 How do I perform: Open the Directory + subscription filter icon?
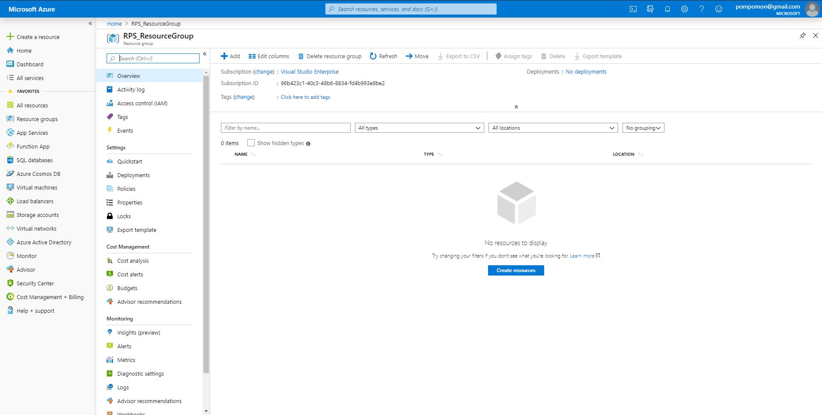[650, 9]
